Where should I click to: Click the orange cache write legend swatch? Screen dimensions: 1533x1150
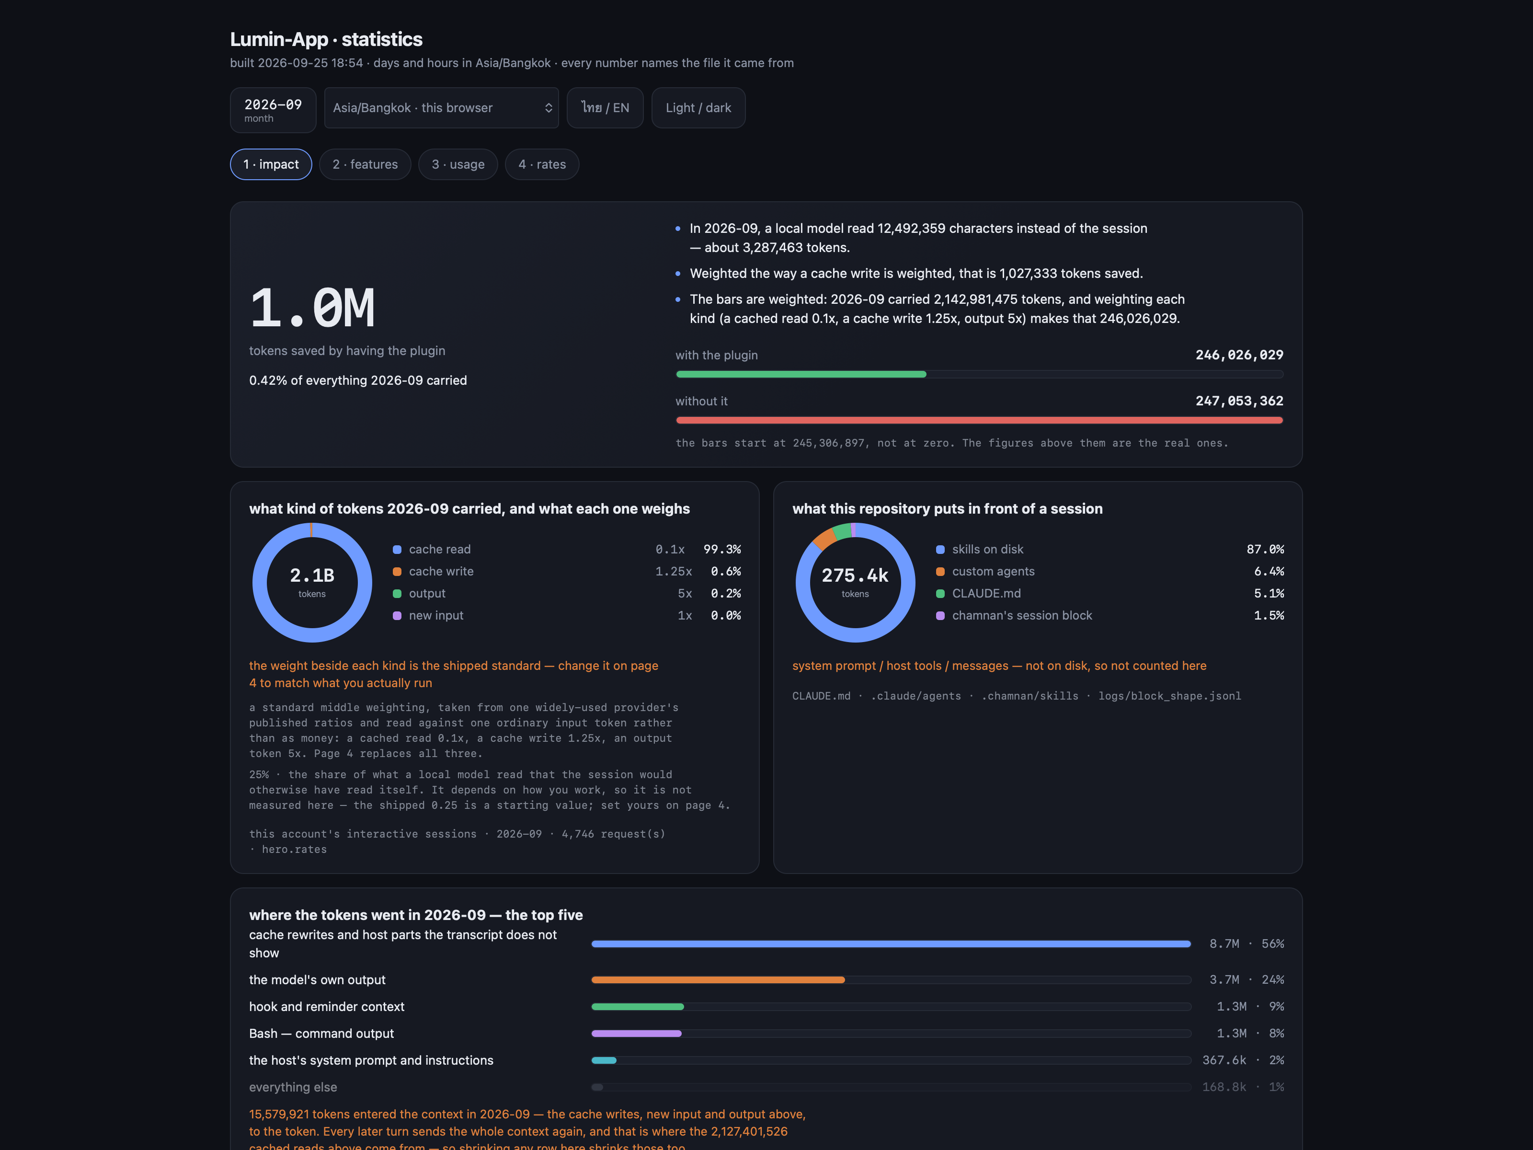coord(397,572)
